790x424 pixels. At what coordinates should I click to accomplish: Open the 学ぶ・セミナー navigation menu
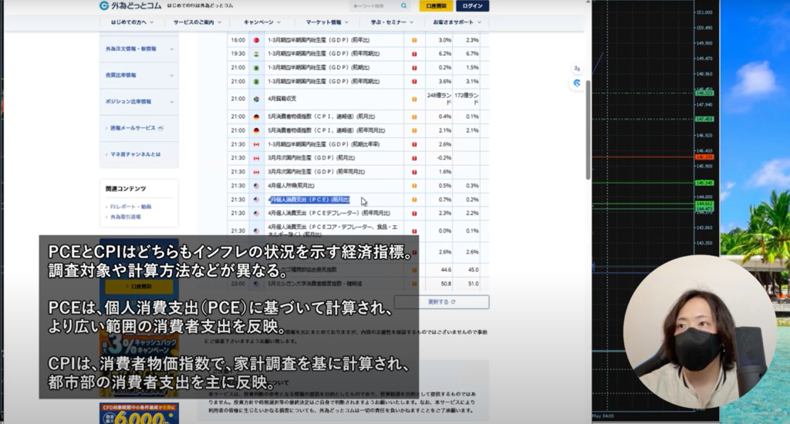(x=389, y=22)
